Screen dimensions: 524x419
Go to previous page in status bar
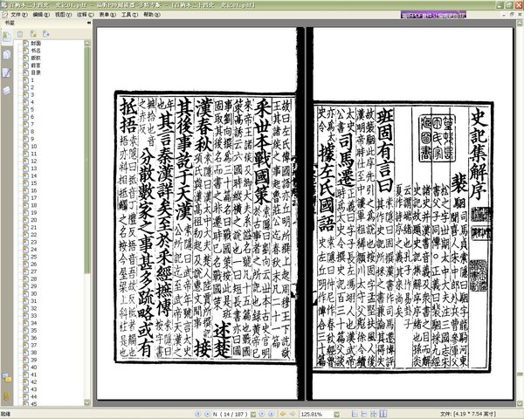click(x=208, y=414)
